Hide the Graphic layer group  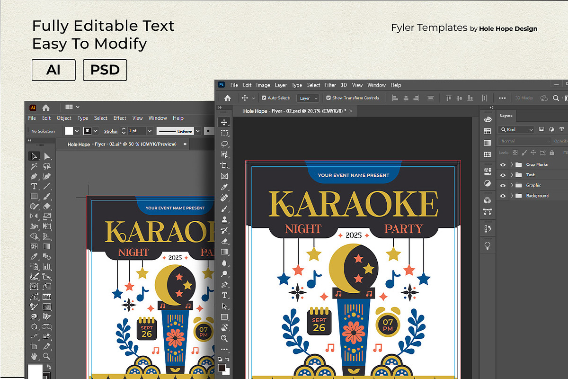503,185
